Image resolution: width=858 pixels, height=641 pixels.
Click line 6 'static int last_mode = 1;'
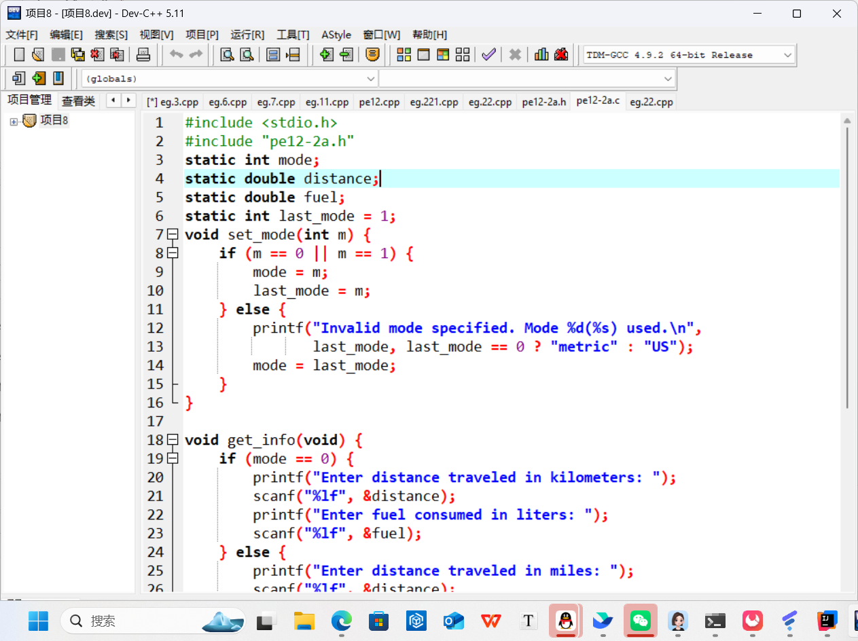tap(290, 216)
